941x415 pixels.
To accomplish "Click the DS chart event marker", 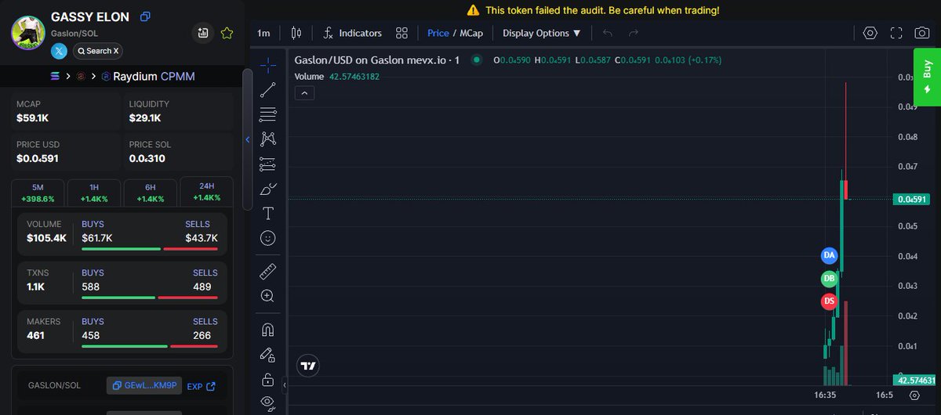I will 830,301.
